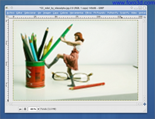The height and width of the screenshot is (119, 155).
Task: Toggle Quick Mask button at bottom left
Action: pyautogui.click(x=7, y=104)
